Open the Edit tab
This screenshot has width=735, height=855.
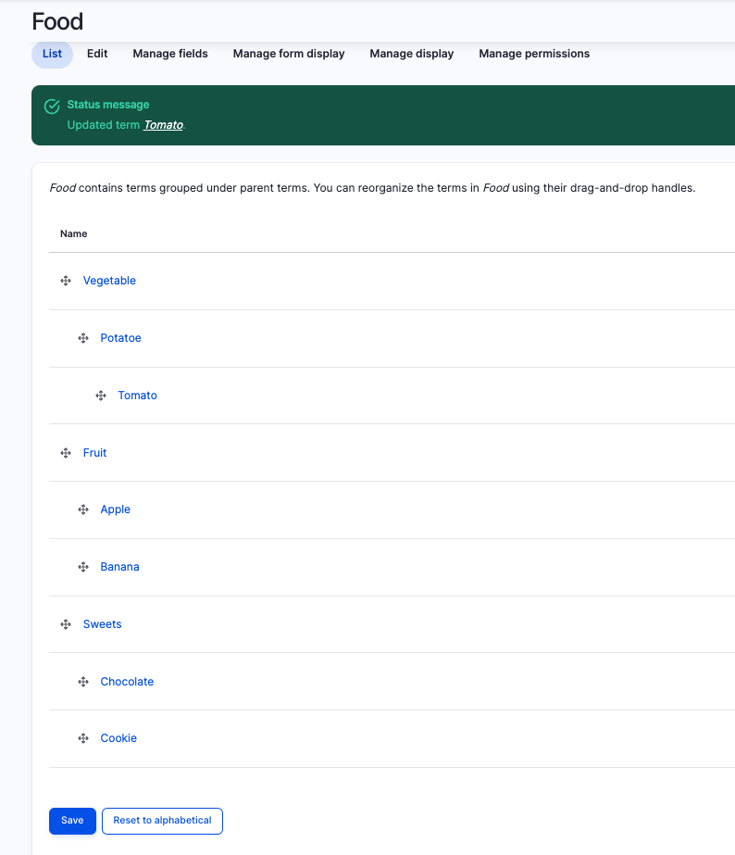(x=97, y=54)
